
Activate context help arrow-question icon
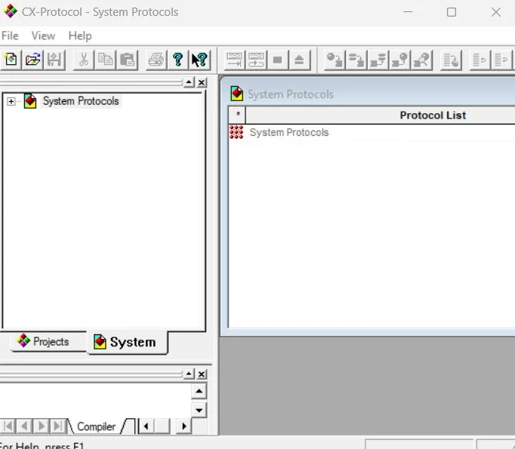click(x=199, y=60)
